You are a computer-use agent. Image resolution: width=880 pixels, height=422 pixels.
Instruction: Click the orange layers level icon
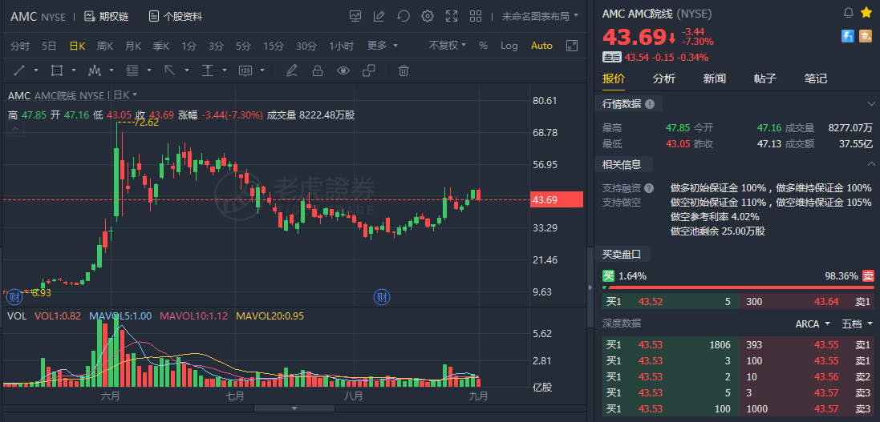click(x=866, y=36)
